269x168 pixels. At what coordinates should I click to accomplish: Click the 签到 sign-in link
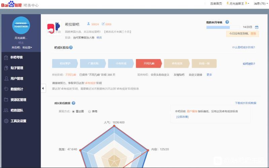253,34
